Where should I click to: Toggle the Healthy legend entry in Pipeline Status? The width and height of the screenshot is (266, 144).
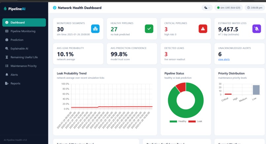tap(178, 121)
